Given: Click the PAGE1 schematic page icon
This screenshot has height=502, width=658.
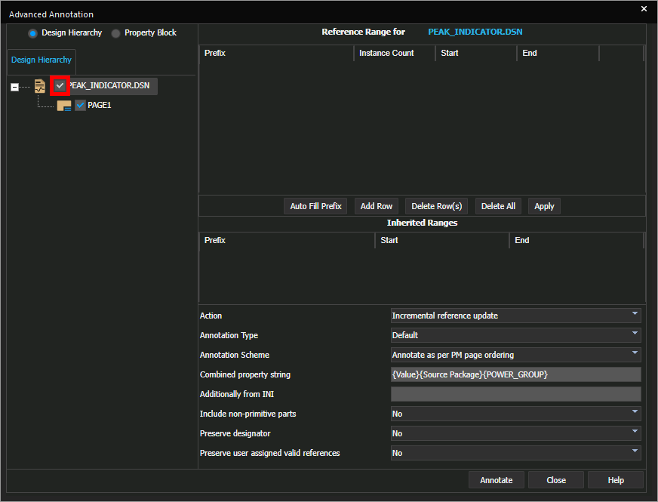Looking at the screenshot, I should [x=64, y=106].
